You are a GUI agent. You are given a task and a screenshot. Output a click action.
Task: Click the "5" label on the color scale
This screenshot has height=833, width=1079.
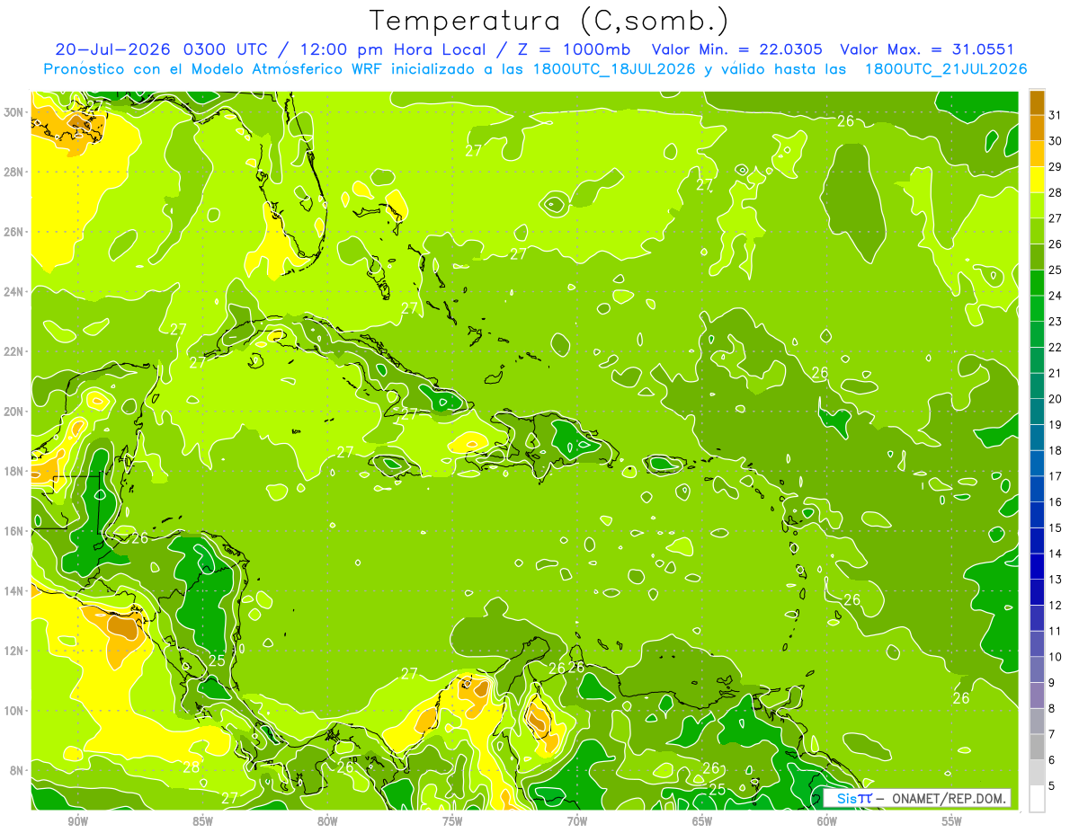point(1053,786)
